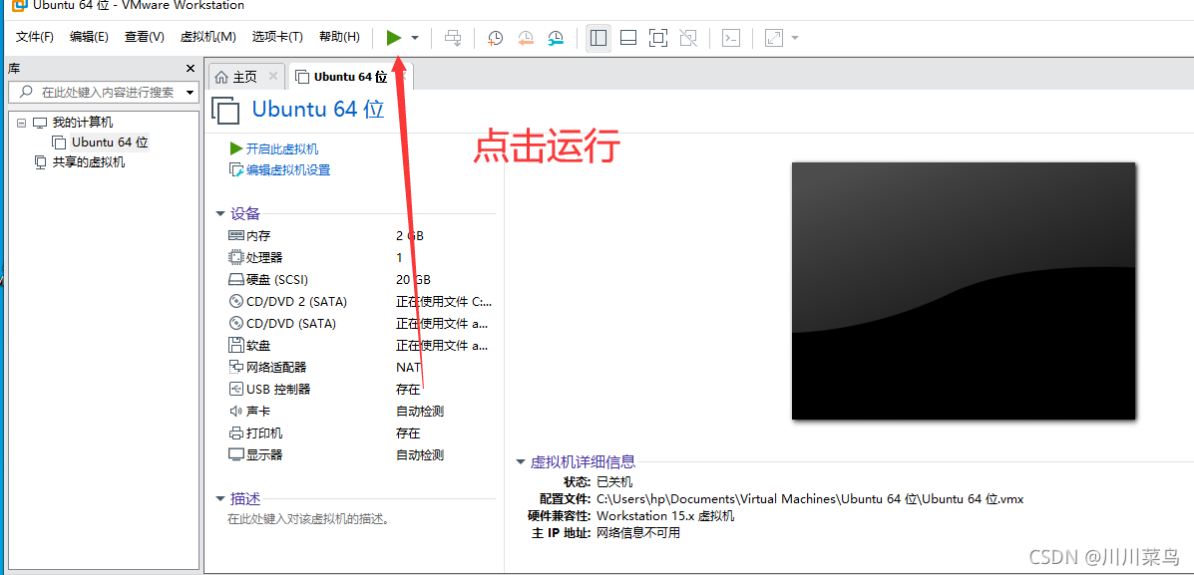Viewport: 1194px width, 575px height.
Task: Open the stretch guest dropdown arrow
Action: (x=795, y=38)
